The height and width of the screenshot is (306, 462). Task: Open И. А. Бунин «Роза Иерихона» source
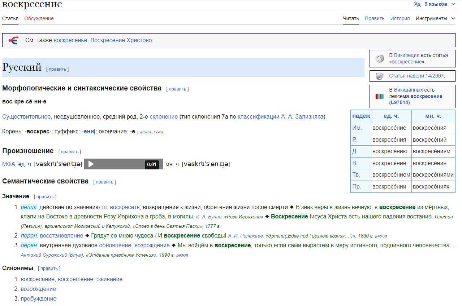[229, 217]
